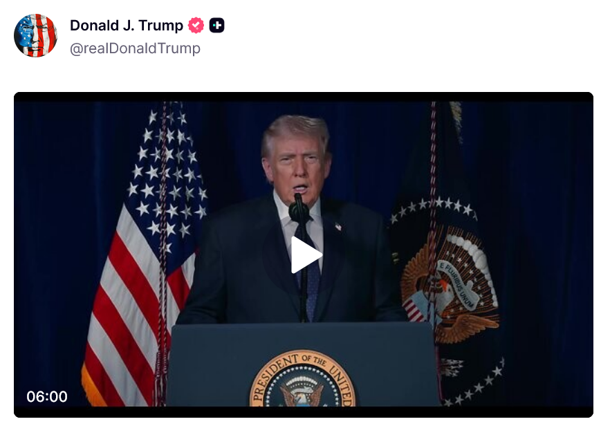This screenshot has width=610, height=426.
Task: Click the red verified checkmark badge
Action: coord(196,26)
